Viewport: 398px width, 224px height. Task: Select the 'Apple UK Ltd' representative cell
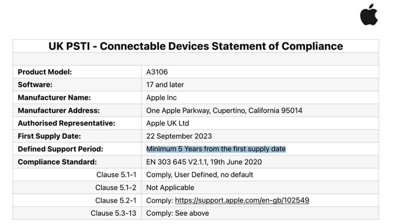click(167, 123)
